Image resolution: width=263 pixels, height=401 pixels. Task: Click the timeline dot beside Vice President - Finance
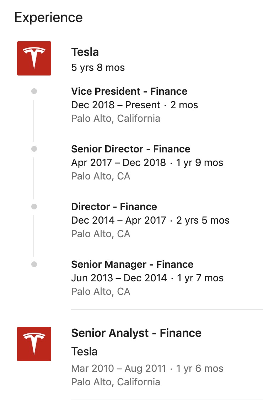point(34,91)
